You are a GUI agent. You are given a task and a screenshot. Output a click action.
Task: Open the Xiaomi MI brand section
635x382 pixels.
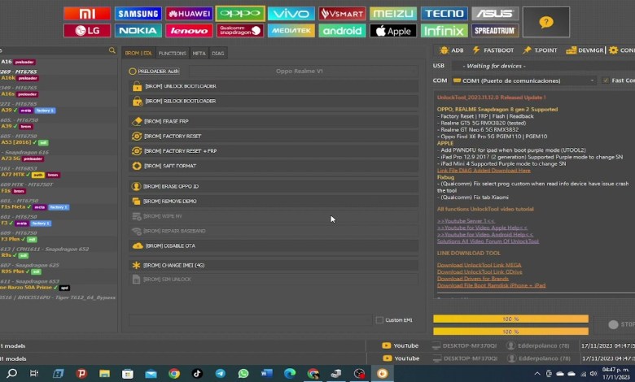pyautogui.click(x=86, y=14)
